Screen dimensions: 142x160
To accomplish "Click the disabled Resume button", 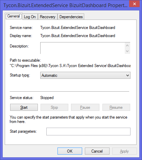I will [116, 107].
